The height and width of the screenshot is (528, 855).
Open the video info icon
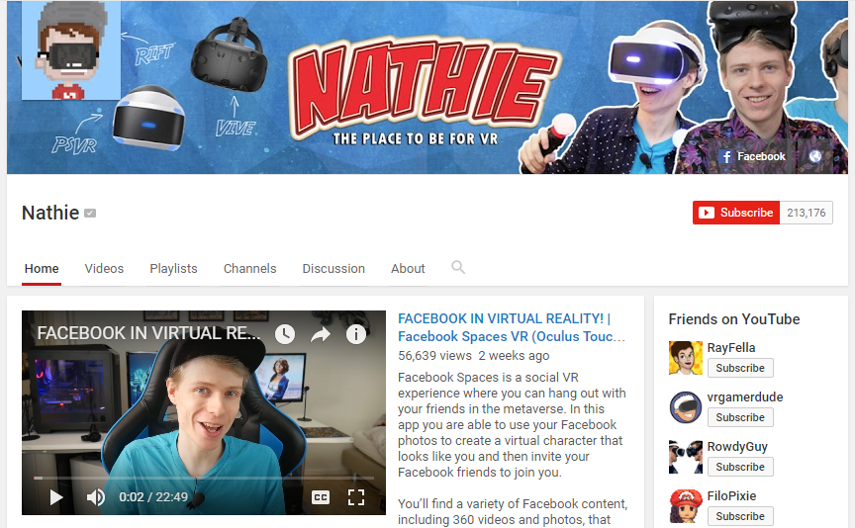(x=356, y=334)
